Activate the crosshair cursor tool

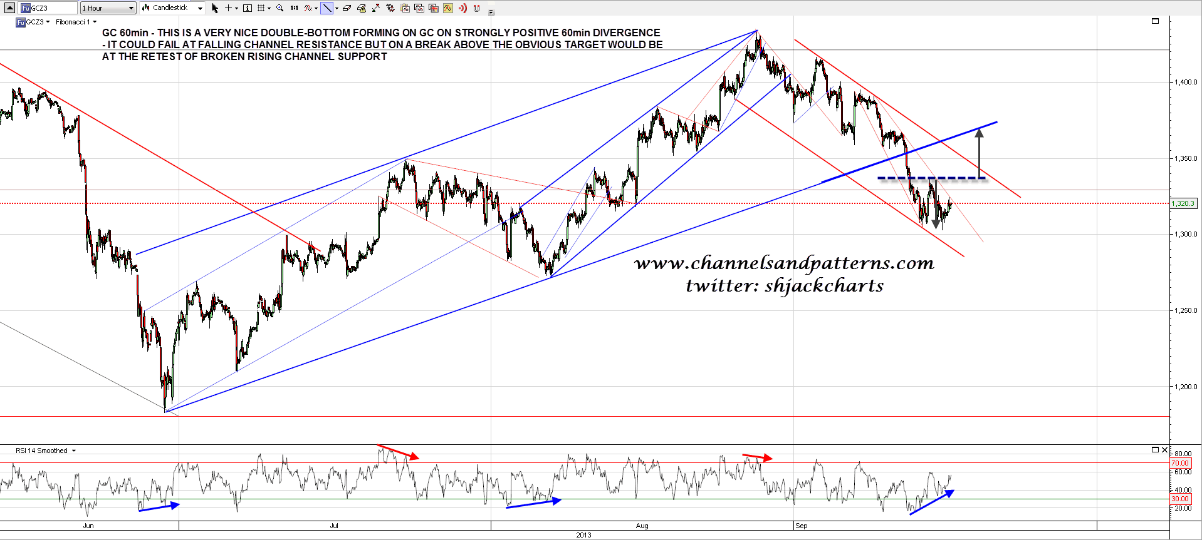coord(229,8)
